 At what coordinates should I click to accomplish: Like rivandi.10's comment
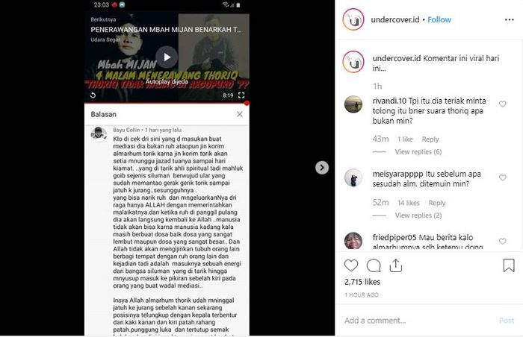502,104
